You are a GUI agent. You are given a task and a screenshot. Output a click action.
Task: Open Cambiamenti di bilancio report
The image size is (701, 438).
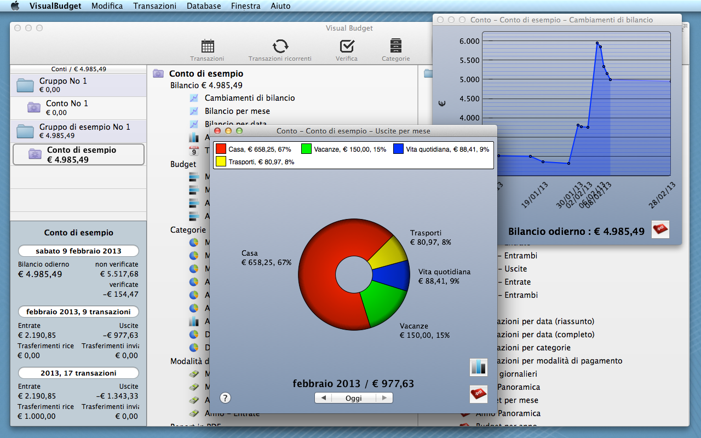pyautogui.click(x=250, y=98)
